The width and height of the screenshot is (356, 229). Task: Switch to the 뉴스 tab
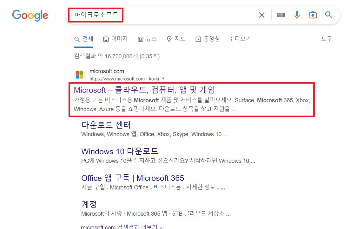147,39
